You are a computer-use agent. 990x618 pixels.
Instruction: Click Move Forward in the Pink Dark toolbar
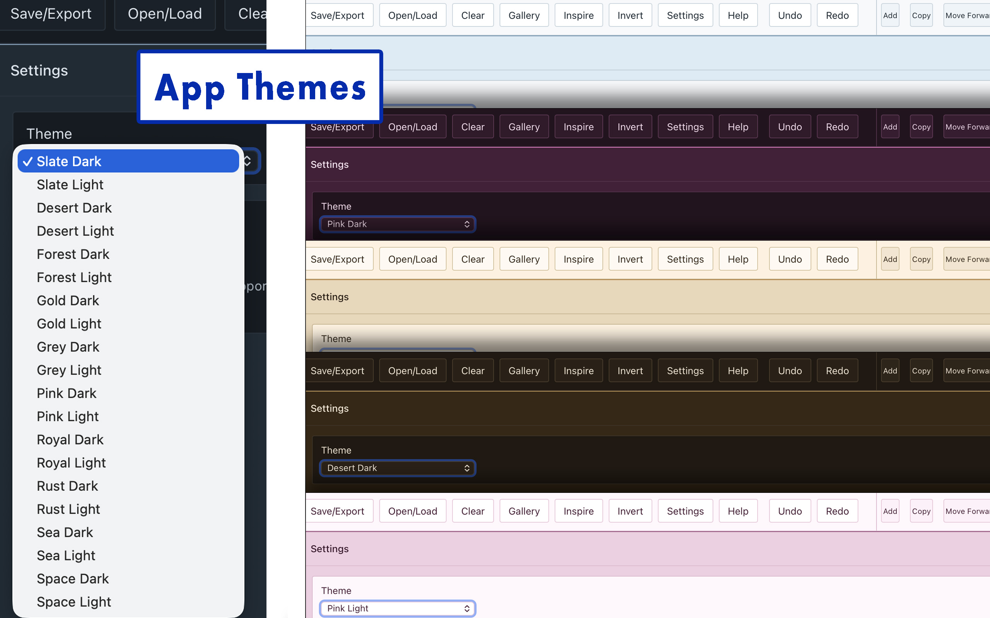pyautogui.click(x=967, y=127)
